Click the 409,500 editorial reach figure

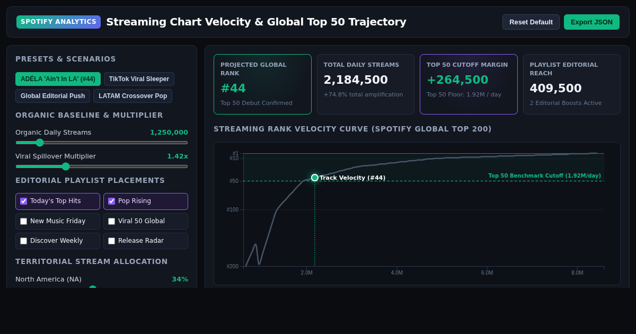click(555, 89)
